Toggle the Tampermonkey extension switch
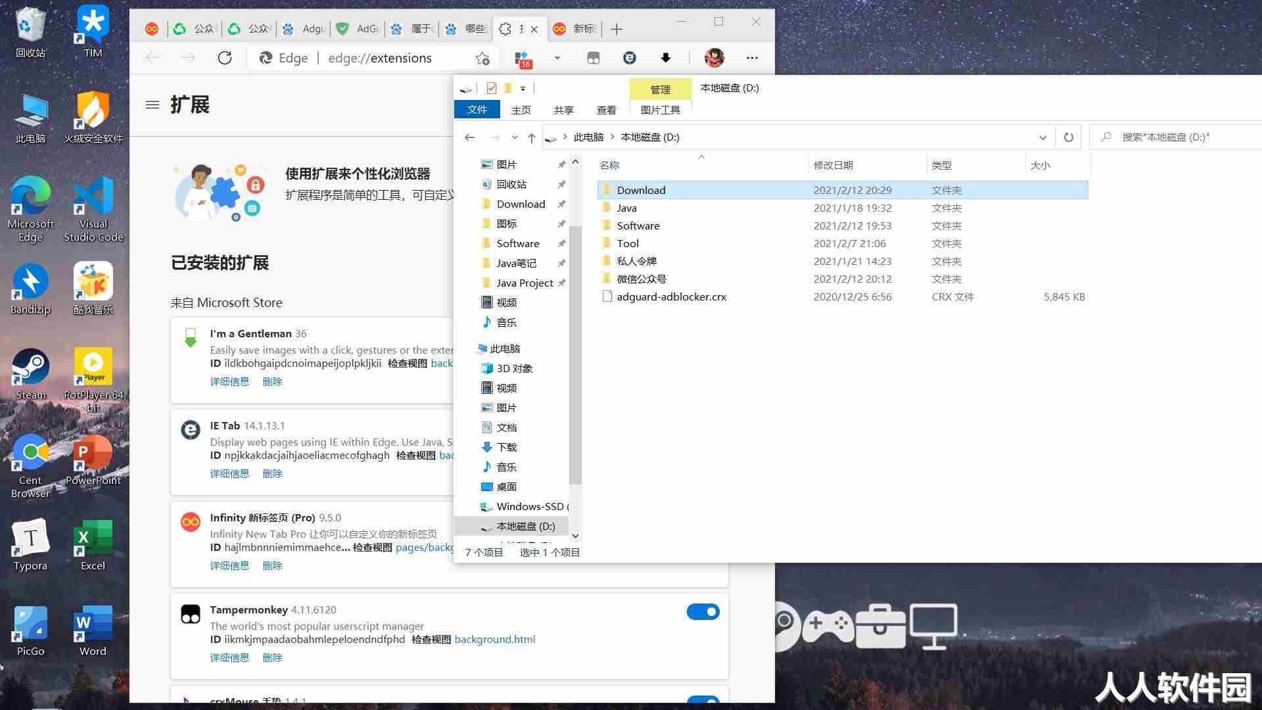 [x=703, y=611]
